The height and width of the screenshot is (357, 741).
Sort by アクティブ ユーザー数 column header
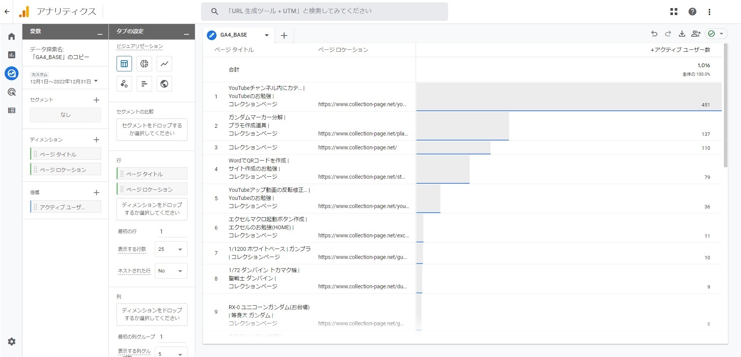[680, 50]
